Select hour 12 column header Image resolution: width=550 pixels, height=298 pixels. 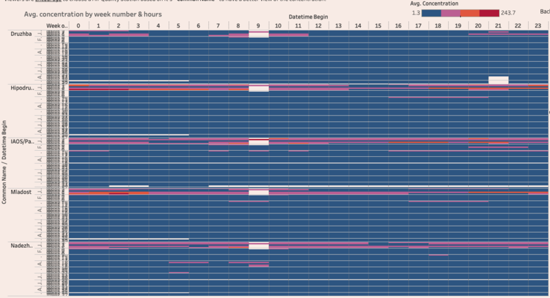click(318, 25)
